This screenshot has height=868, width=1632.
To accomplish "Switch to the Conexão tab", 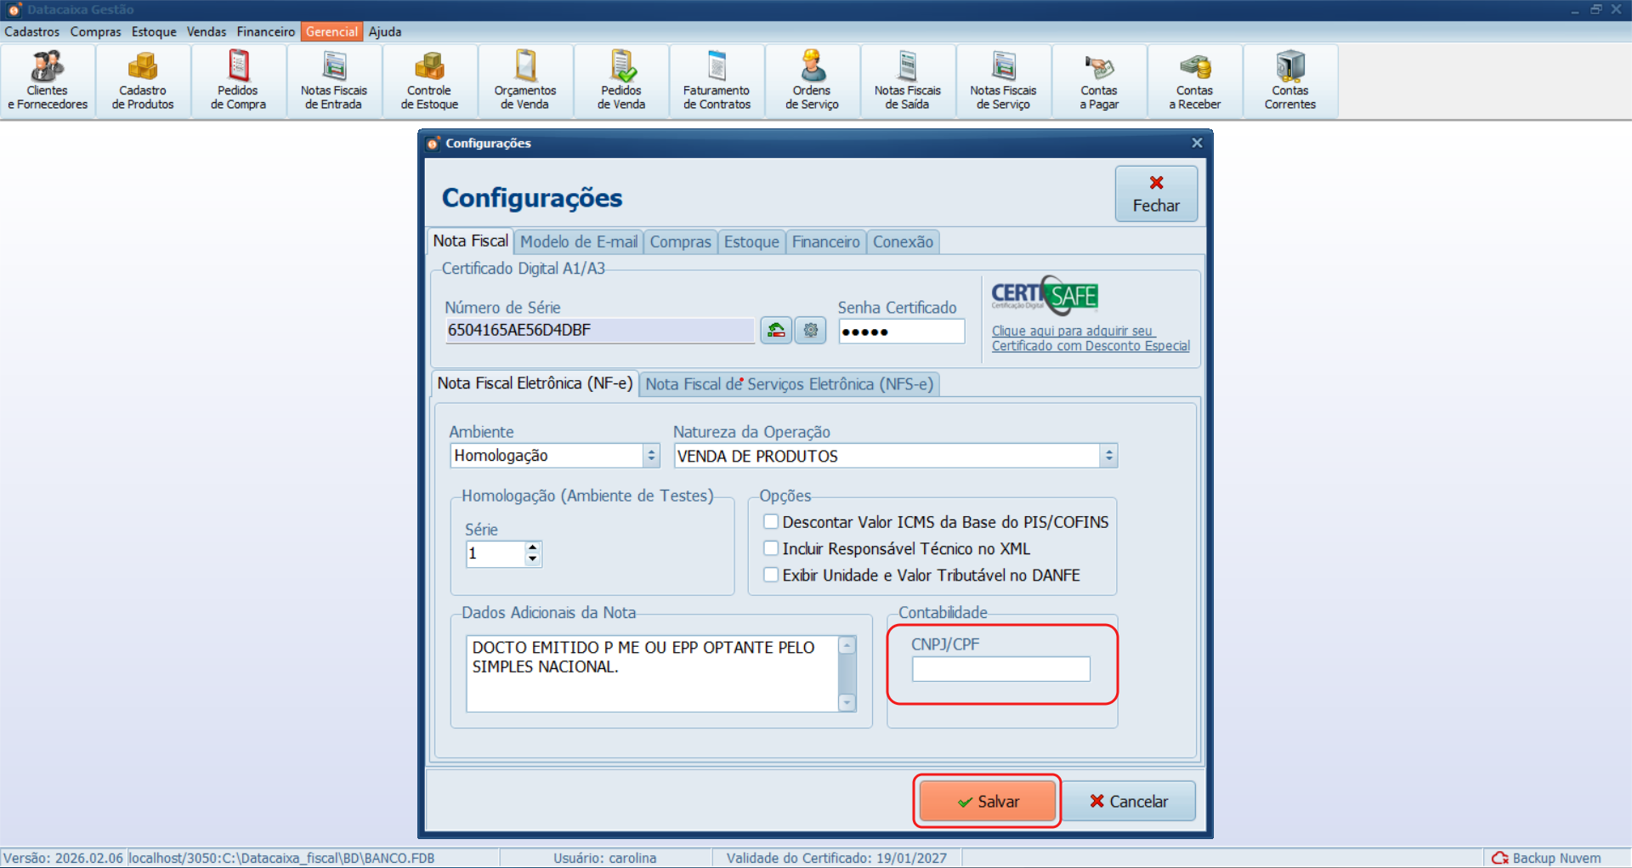I will coord(903,241).
